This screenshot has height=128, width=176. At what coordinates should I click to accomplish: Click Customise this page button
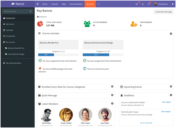[x=164, y=12]
